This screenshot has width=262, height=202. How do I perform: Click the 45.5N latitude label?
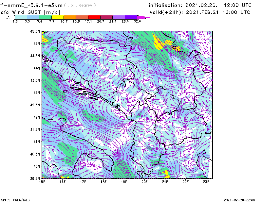coord(35,31)
